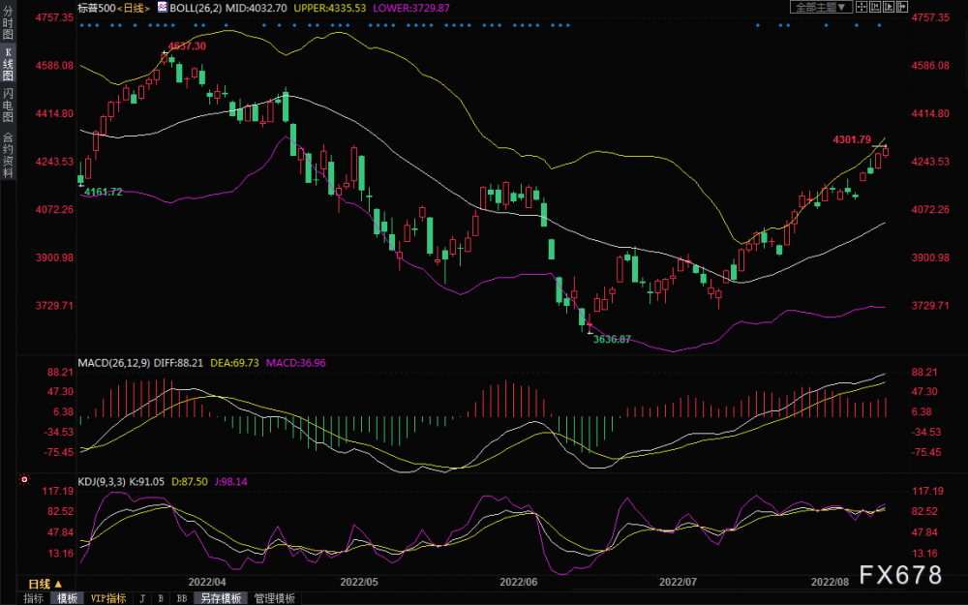968x605 pixels.
Task: Click the 2022/04 date on time axis
Action: click(207, 582)
